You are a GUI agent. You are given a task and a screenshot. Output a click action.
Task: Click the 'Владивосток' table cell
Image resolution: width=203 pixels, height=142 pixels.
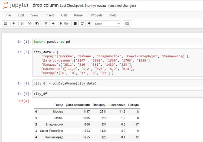click(x=54, y=124)
